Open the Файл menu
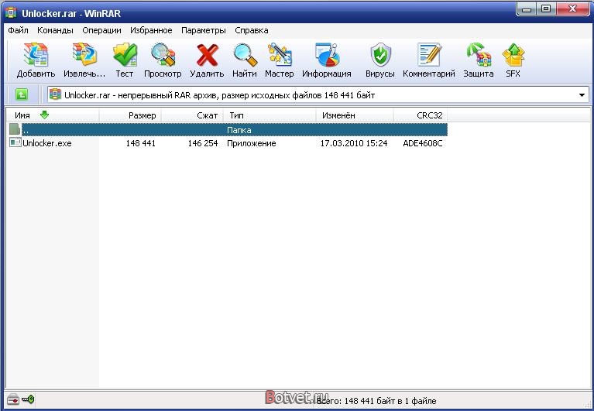Screen dimensions: 594x411 pyautogui.click(x=18, y=30)
